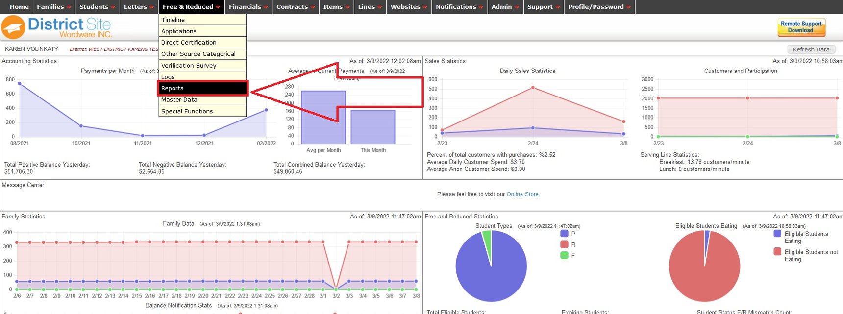Toggle Eligible Students not Eating legend swatch

point(777,252)
